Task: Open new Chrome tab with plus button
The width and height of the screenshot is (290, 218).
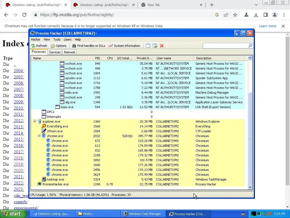Action: (x=212, y=5)
